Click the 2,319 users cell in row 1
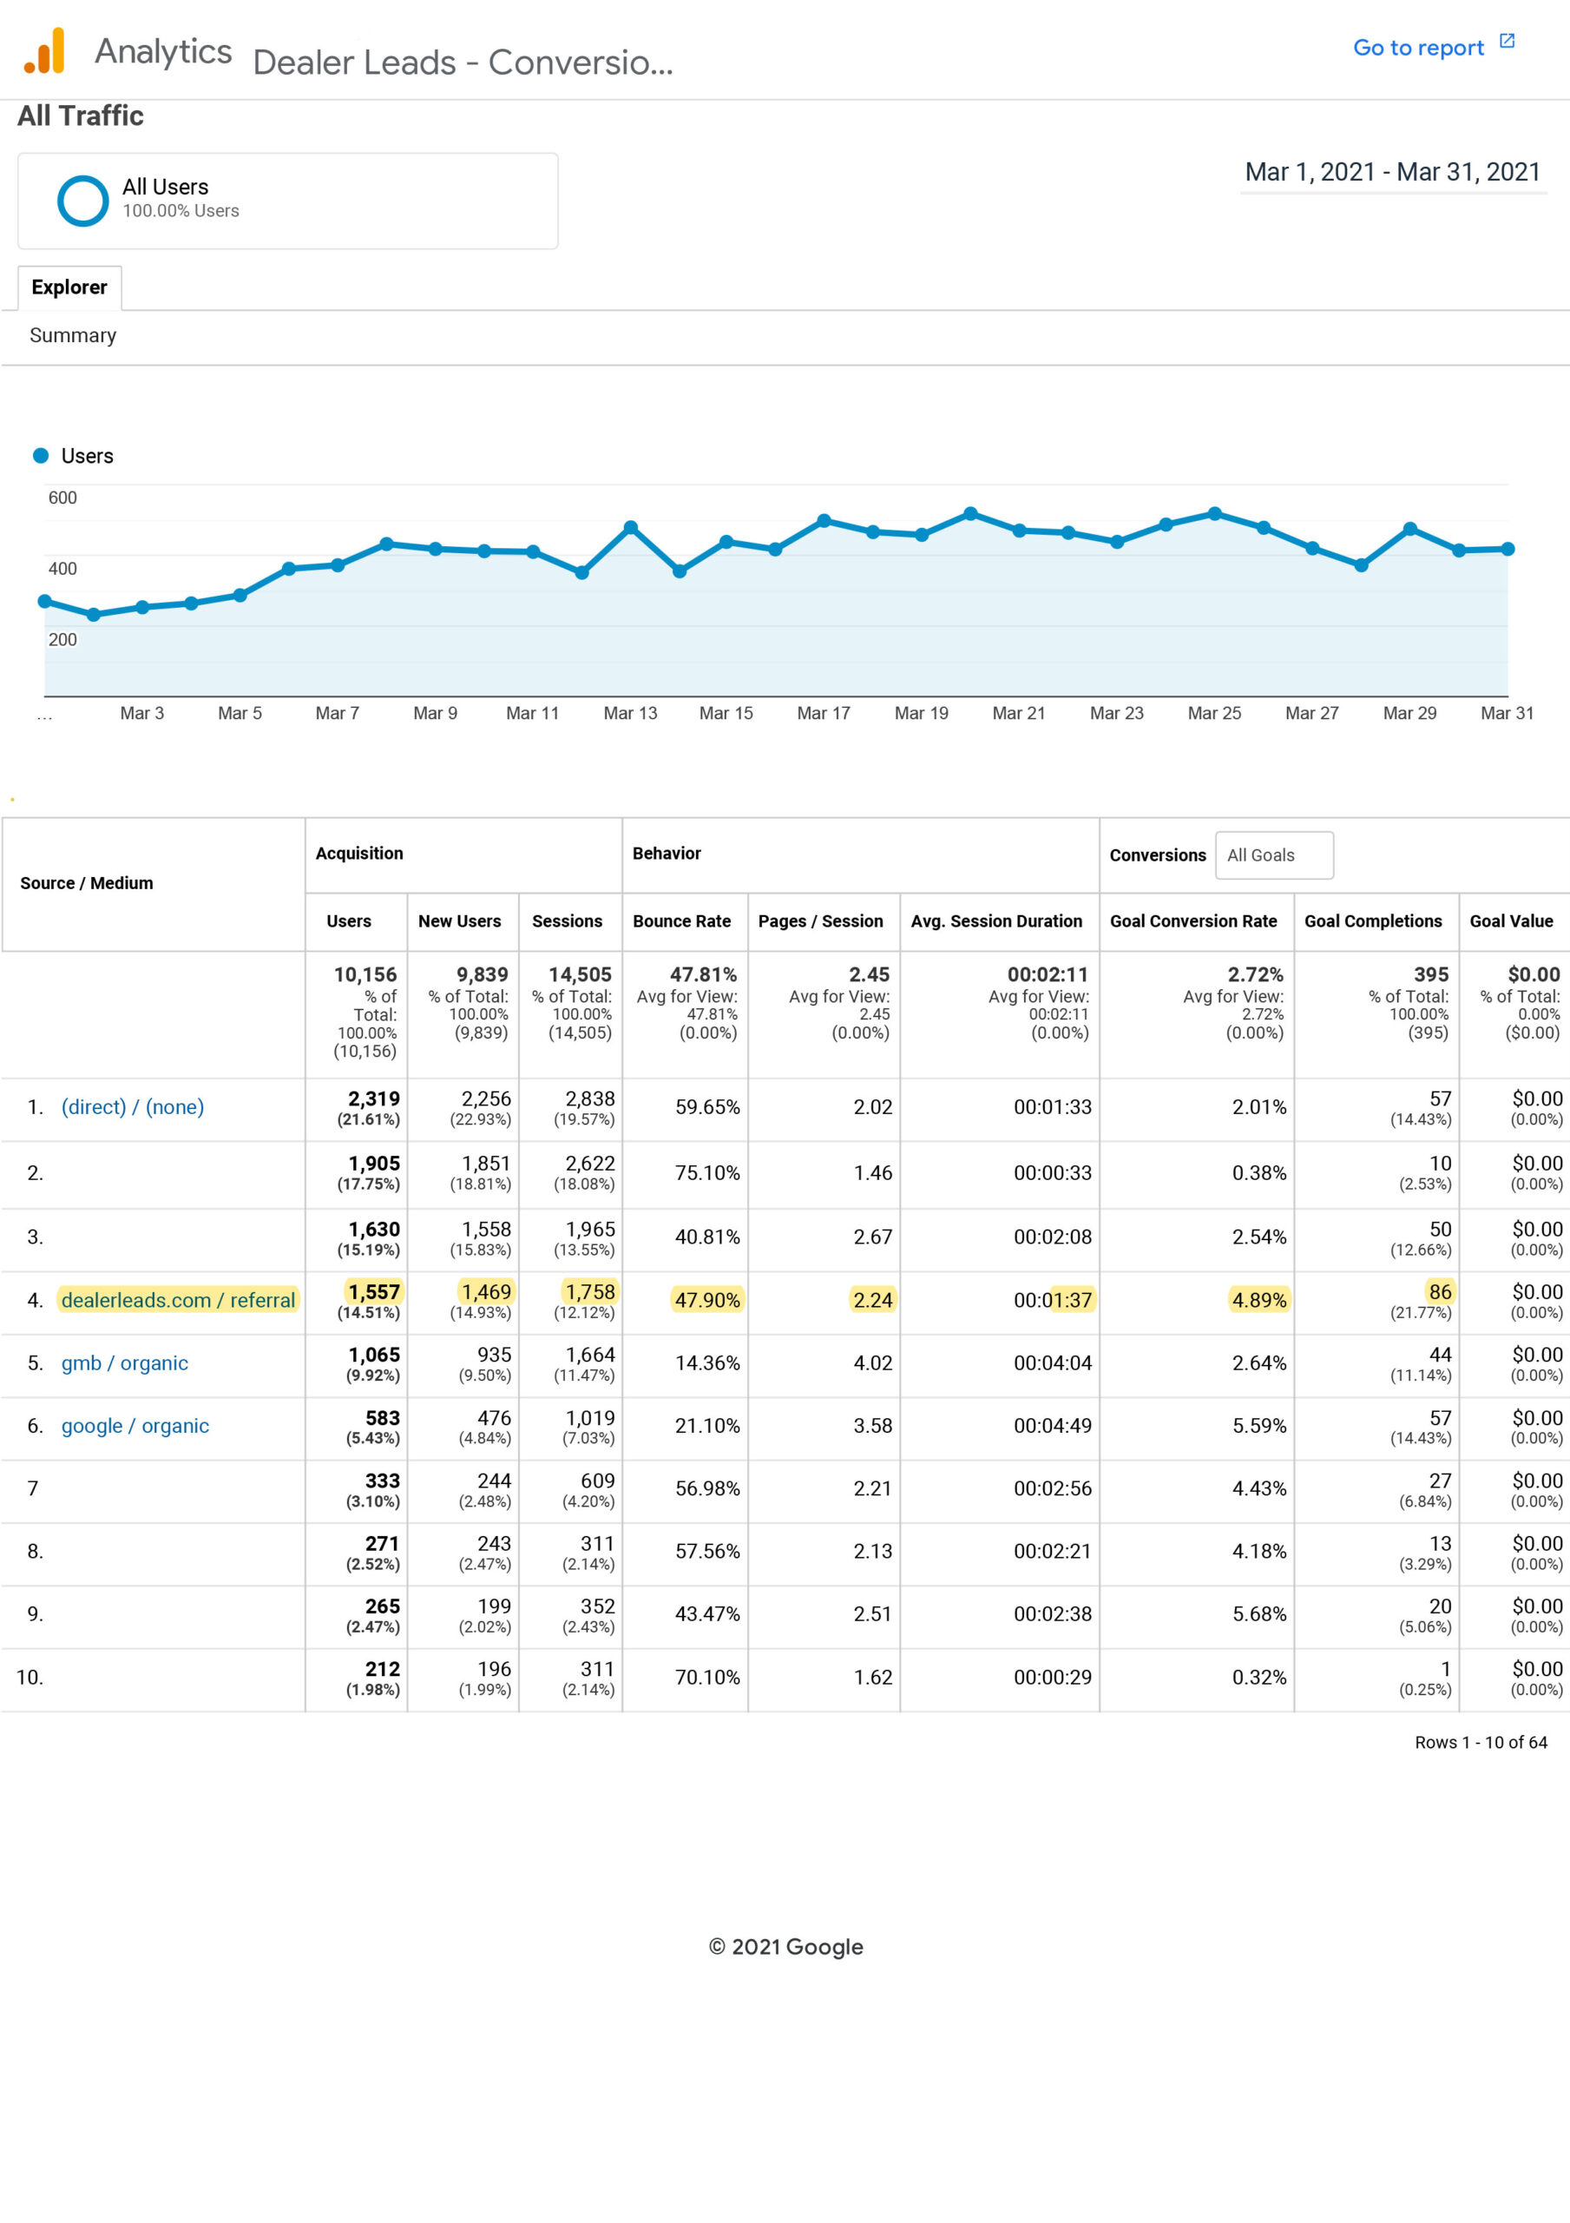This screenshot has height=2223, width=1570. pos(375,1099)
